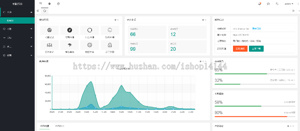
Task: Open the to-do tile showing 20
Action: click(x=187, y=47)
